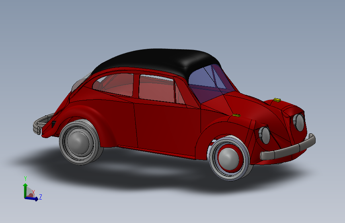Click the yellow emblem on the hood
This screenshot has width=345, height=223.
click(277, 100)
